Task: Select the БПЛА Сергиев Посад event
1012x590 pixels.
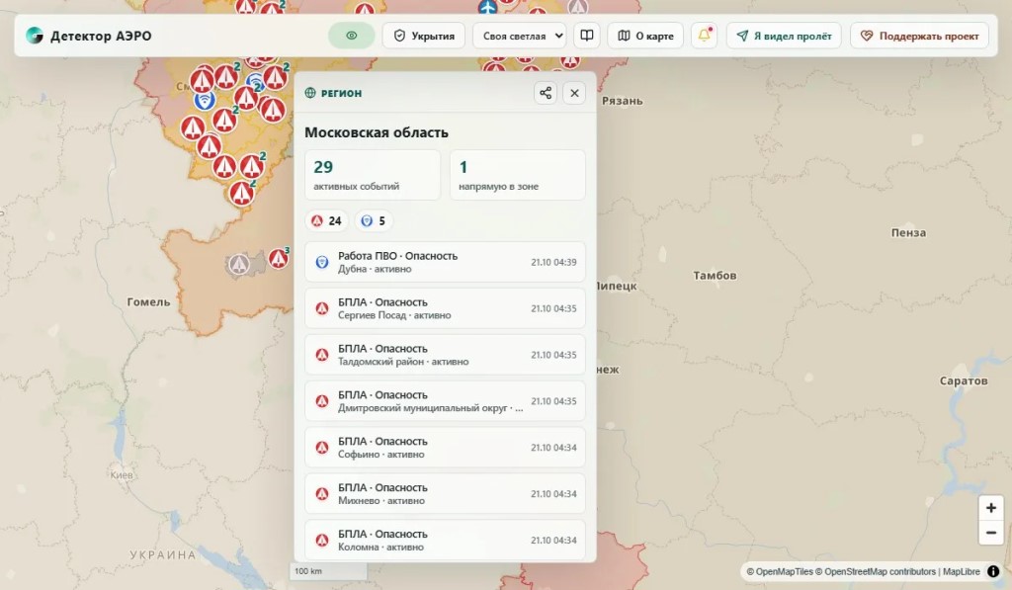Action: coord(445,308)
